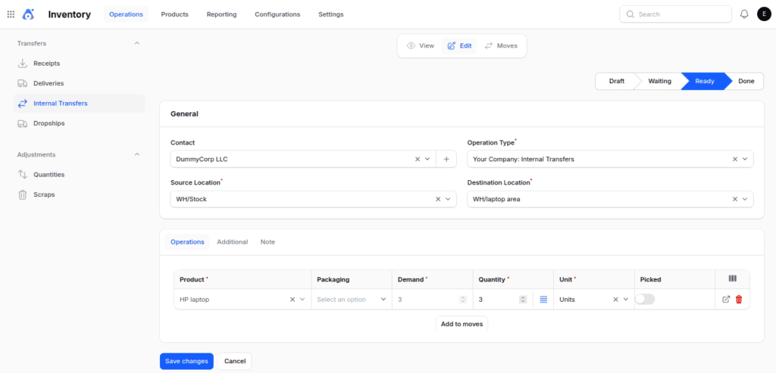Click the Scraps trash can icon

click(x=22, y=194)
